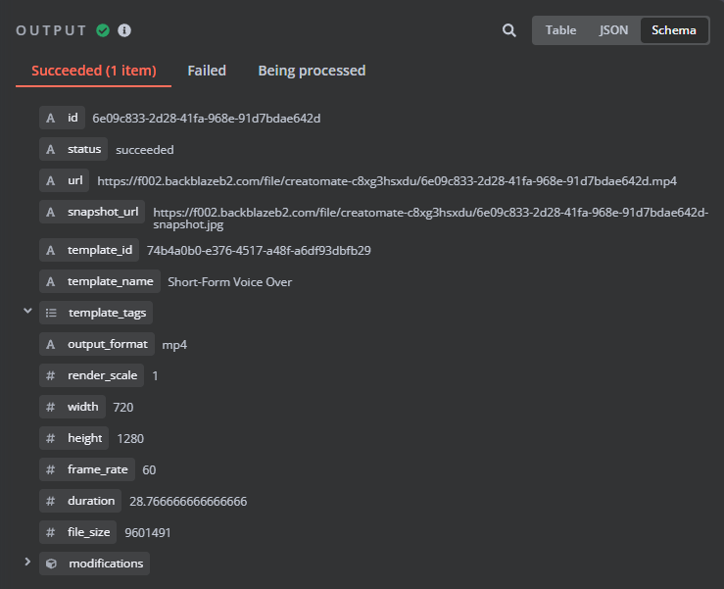This screenshot has width=724, height=589.
Task: Click the object cube icon on modifications
Action: click(51, 564)
